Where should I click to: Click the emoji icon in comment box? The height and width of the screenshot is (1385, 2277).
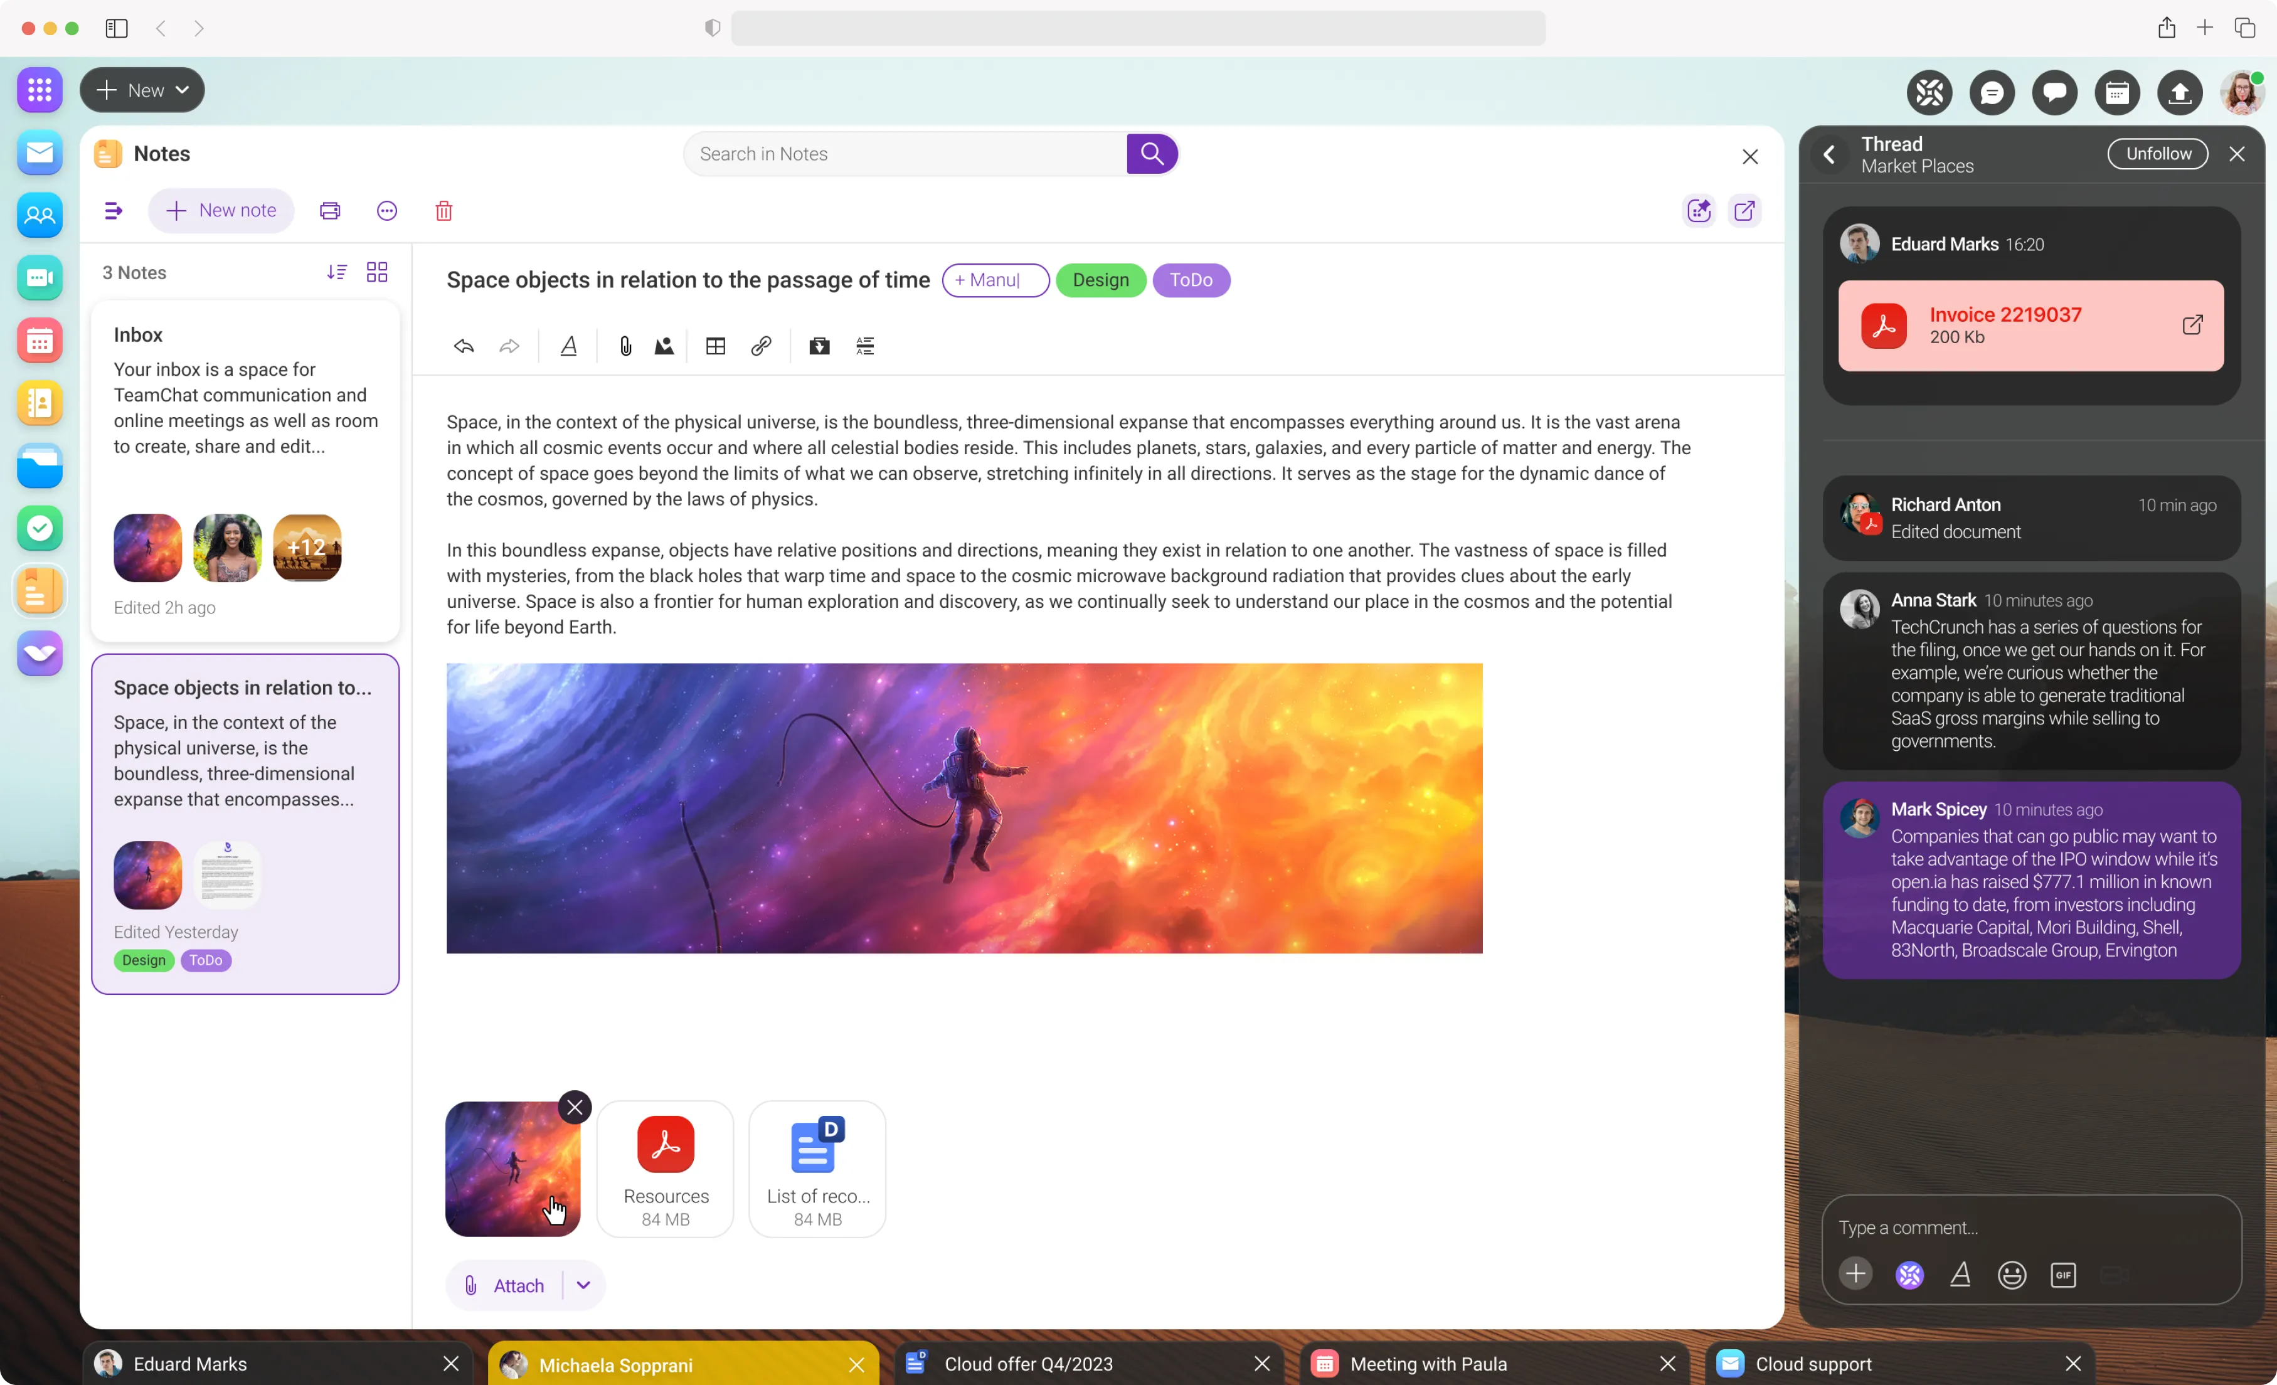[2011, 1275]
